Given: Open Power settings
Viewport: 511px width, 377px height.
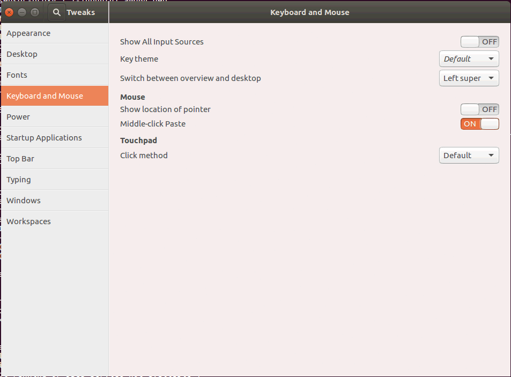Looking at the screenshot, I should [18, 117].
